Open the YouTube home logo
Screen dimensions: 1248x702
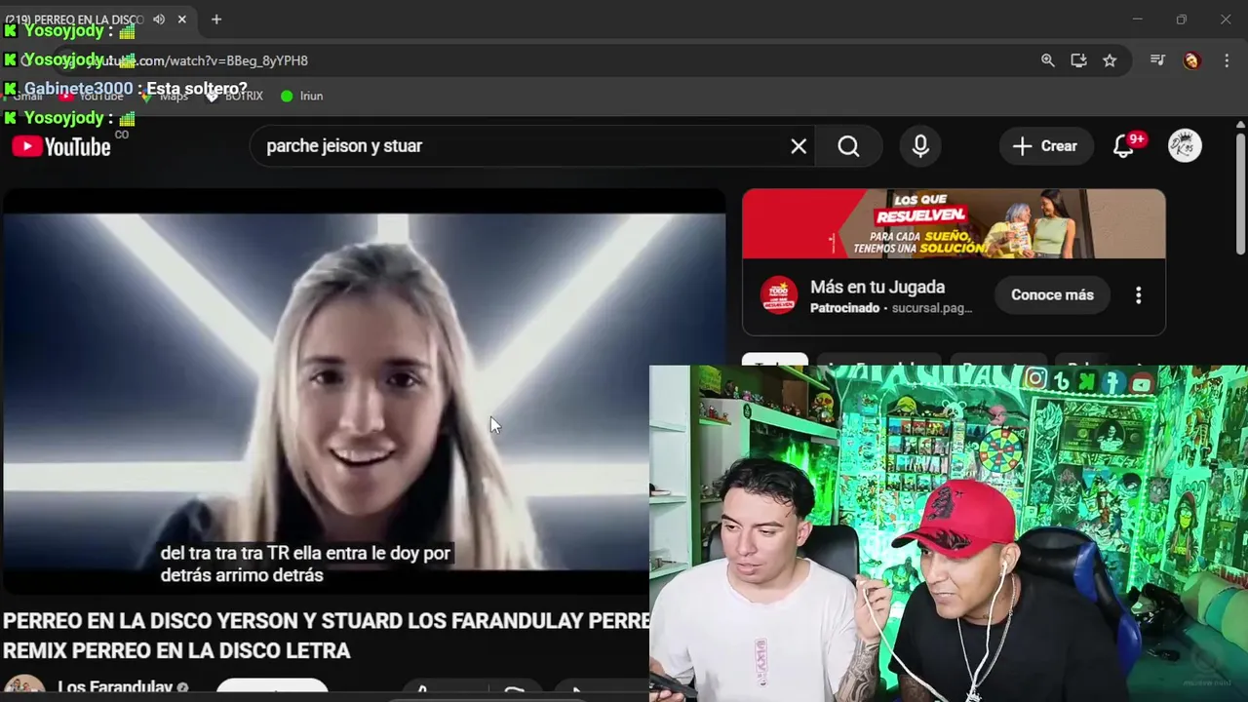pos(61,147)
